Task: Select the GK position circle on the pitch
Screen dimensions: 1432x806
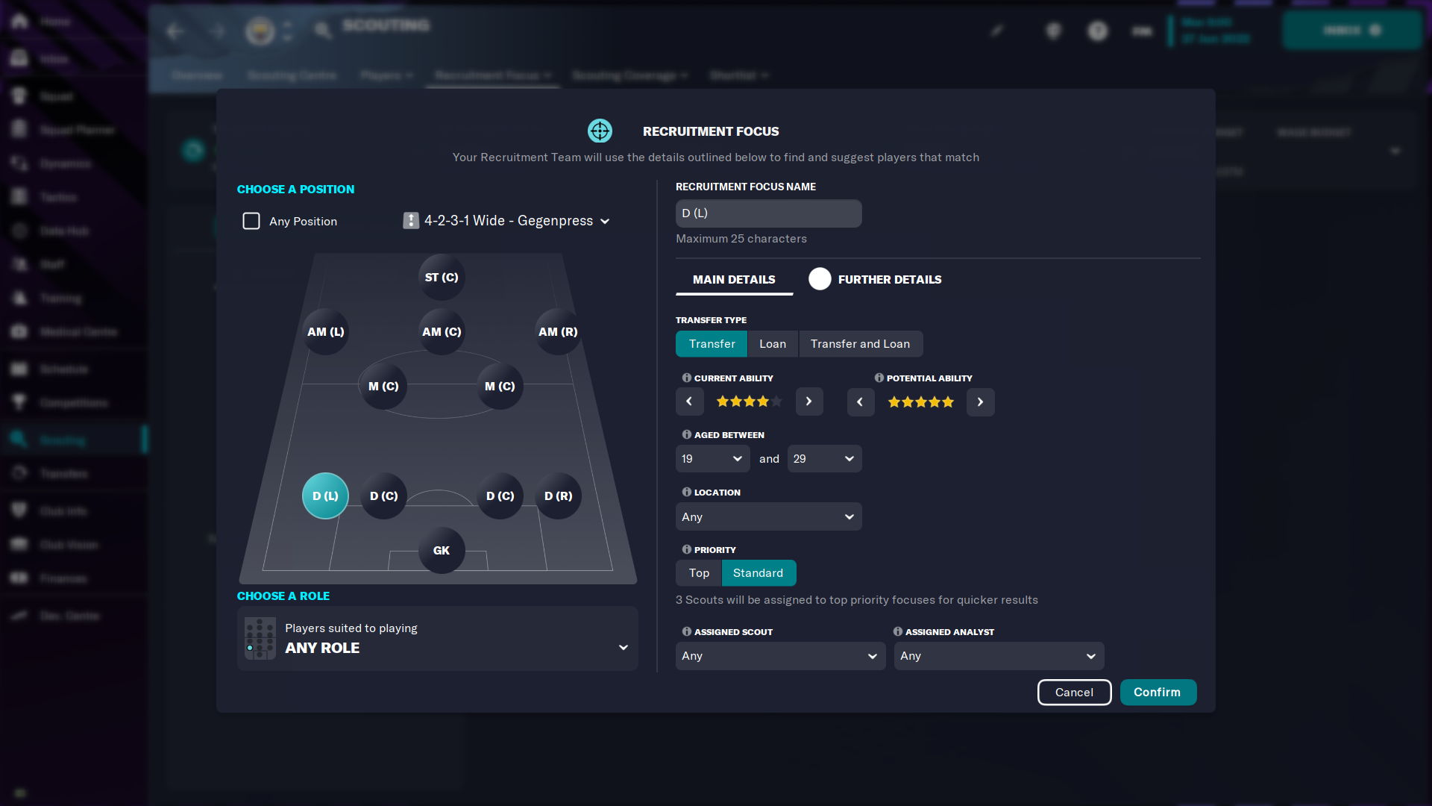Action: (x=441, y=550)
